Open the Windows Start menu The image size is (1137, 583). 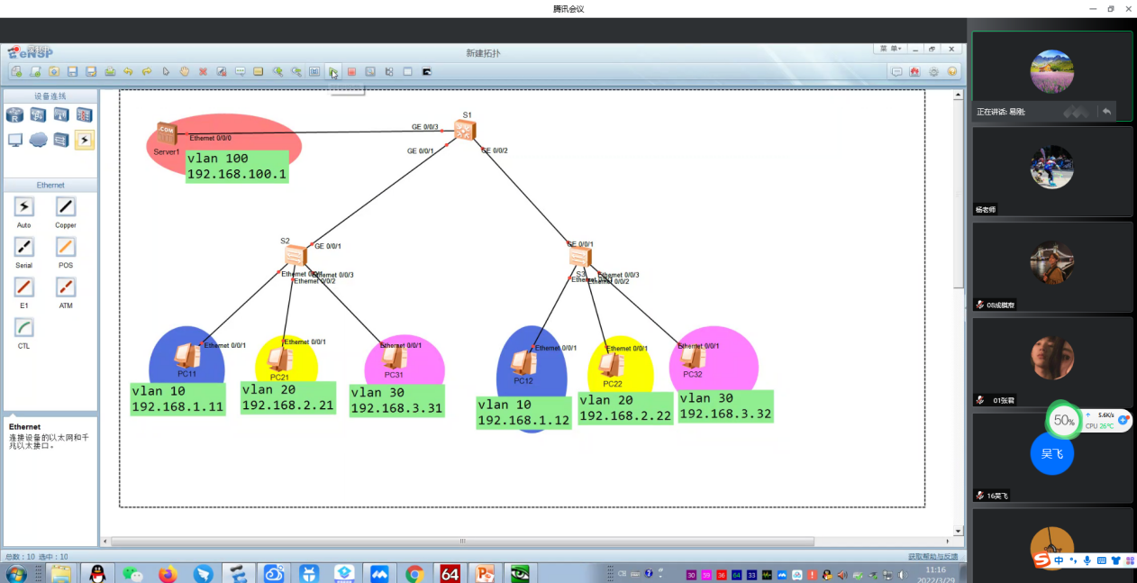[x=16, y=573]
